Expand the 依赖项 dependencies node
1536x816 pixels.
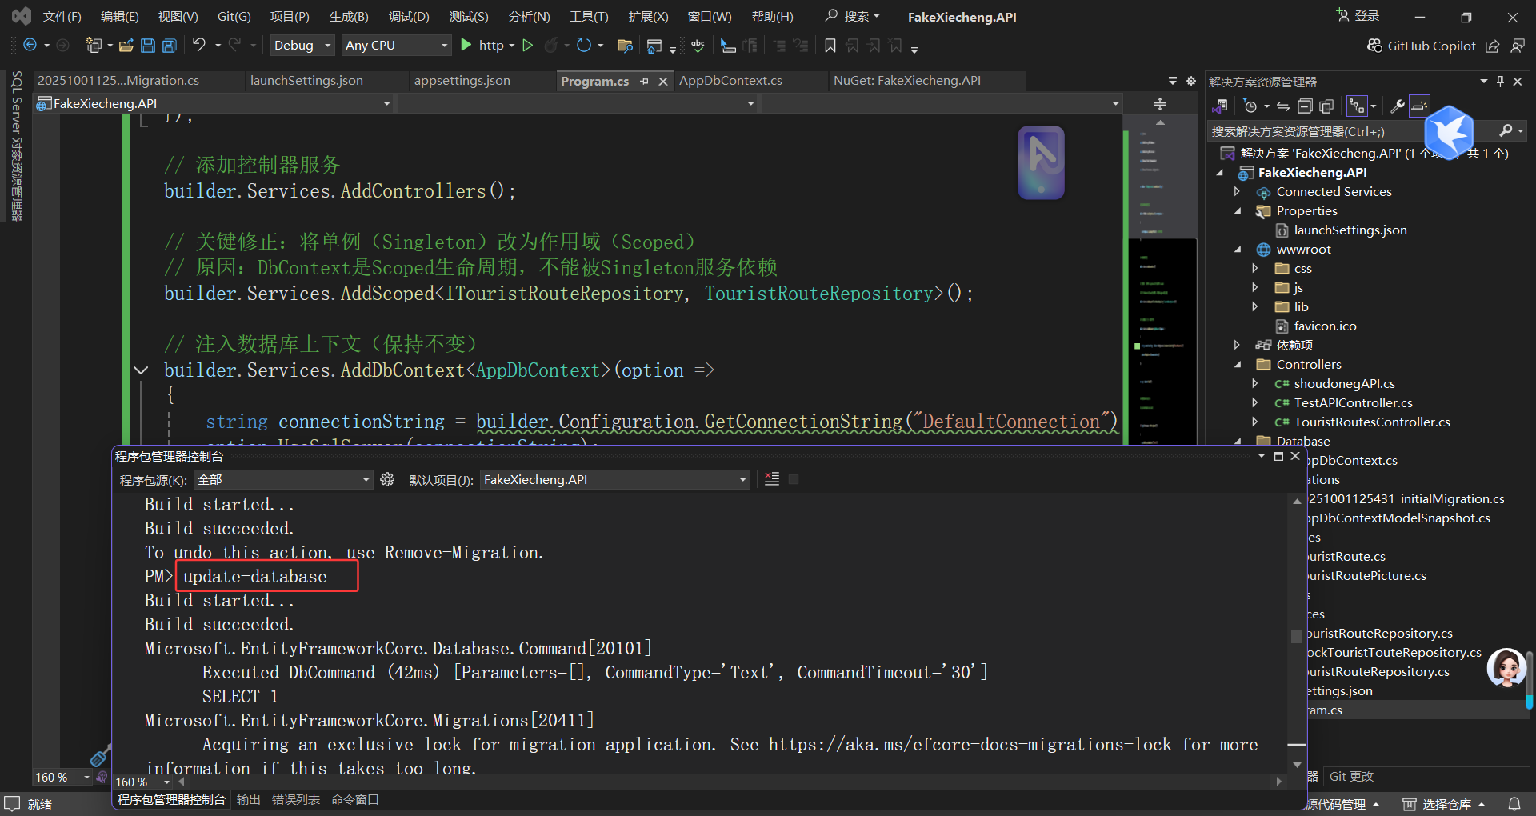click(x=1238, y=346)
